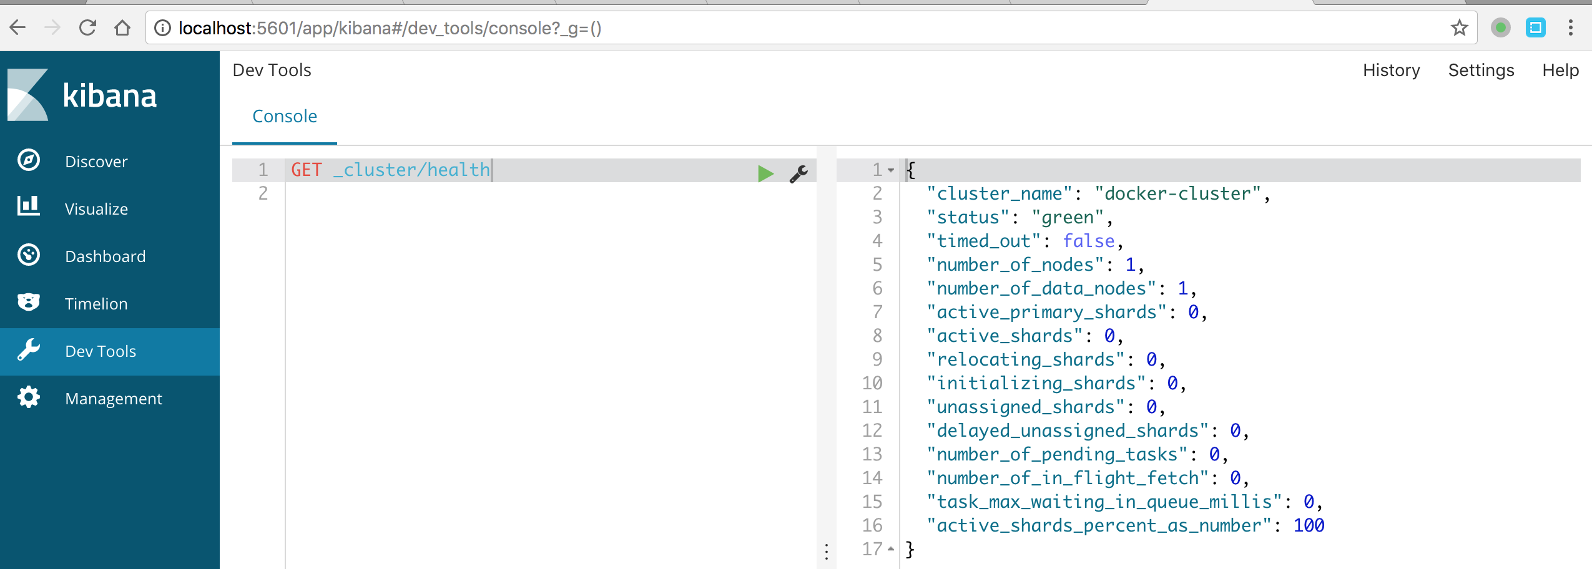
Task: Open the browser three-dot menu
Action: 1571,27
